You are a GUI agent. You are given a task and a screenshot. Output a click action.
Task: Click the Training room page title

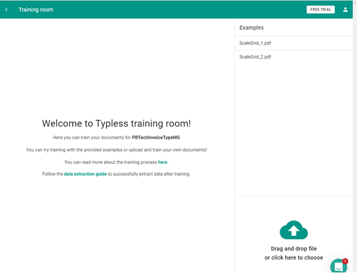pyautogui.click(x=36, y=9)
